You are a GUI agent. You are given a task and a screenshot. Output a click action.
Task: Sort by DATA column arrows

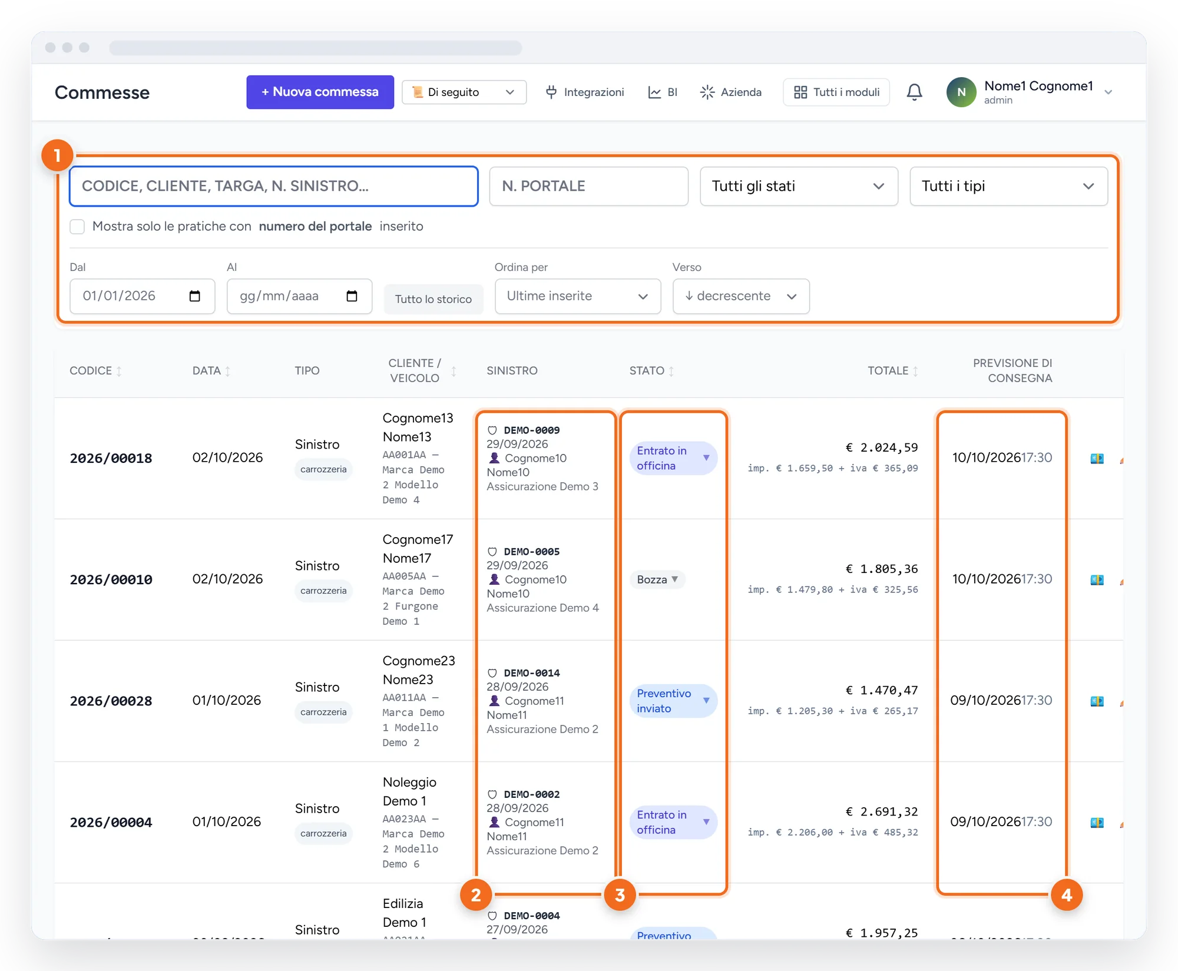pos(227,371)
